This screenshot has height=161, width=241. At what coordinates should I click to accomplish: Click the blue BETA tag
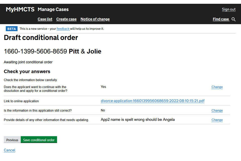point(12,29)
